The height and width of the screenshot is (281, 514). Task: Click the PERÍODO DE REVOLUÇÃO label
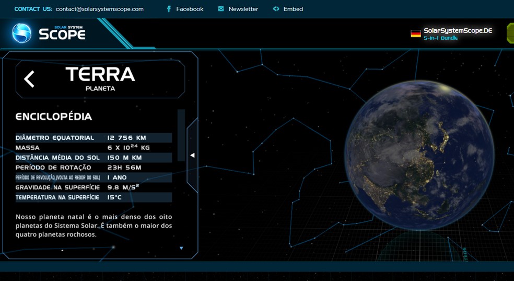[x=57, y=177]
